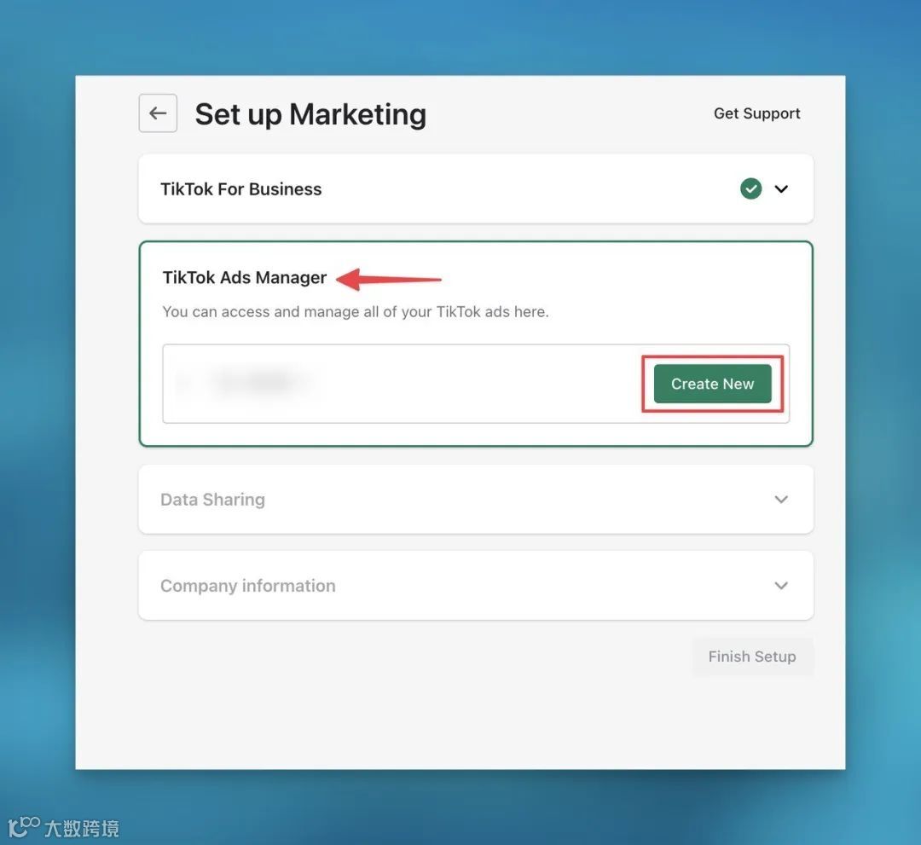The width and height of the screenshot is (921, 845).
Task: Select the TikTok Ads Manager heading
Action: tap(245, 277)
